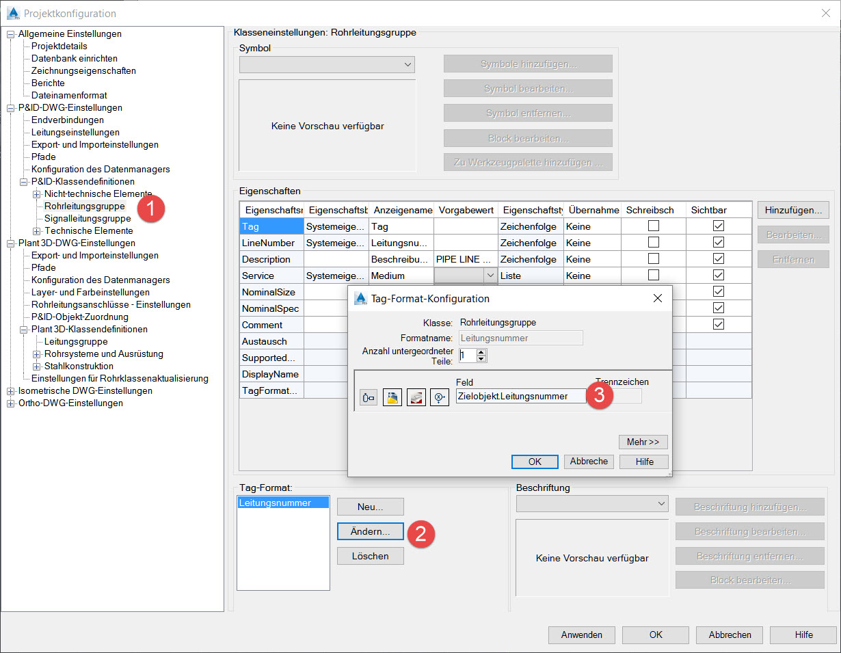Click the Ändern button under Tag-Format
Image resolution: width=841 pixels, height=653 pixels.
(x=370, y=531)
